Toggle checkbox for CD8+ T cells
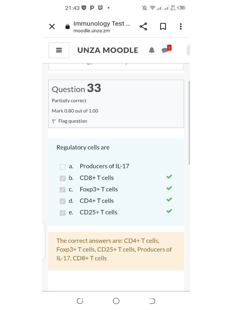Screen dimensions: 232x310 tap(63, 178)
